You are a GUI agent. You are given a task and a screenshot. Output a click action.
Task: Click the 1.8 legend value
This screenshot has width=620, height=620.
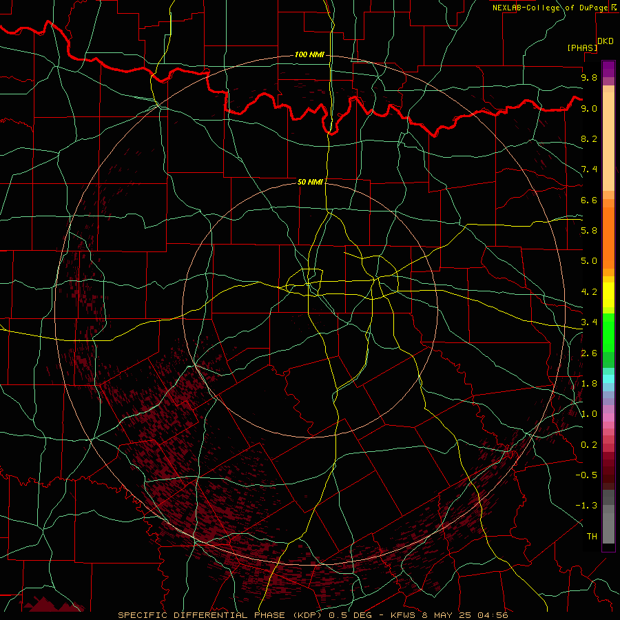589,384
